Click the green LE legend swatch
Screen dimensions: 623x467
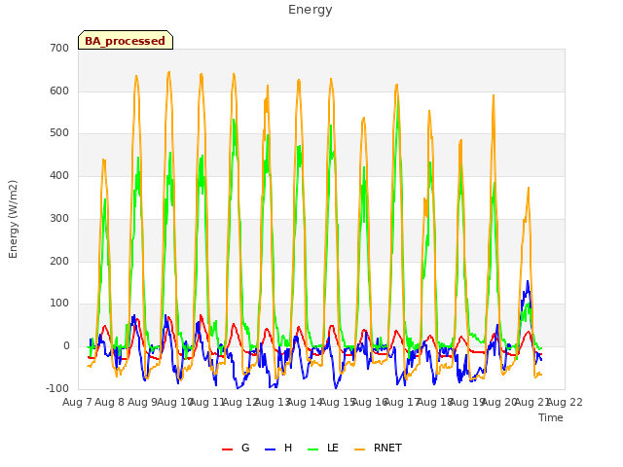[313, 449]
